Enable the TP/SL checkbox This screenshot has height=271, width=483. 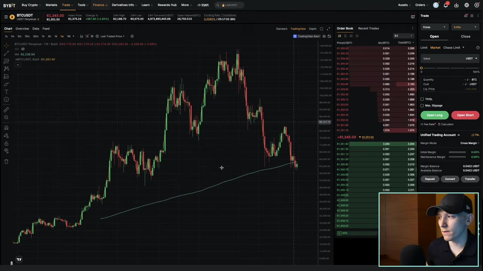click(x=422, y=99)
